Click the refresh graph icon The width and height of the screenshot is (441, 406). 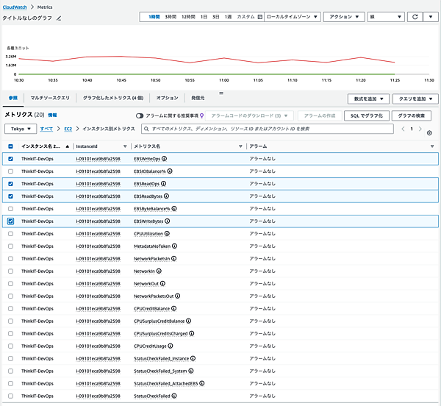(416, 16)
